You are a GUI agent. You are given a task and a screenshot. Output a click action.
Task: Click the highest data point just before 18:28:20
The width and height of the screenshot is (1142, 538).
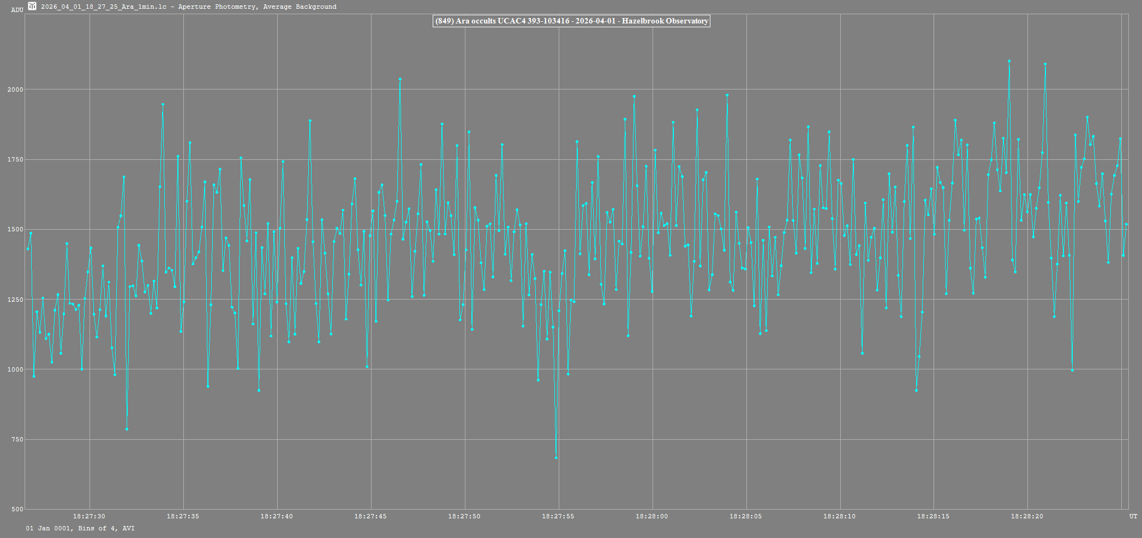pyautogui.click(x=1009, y=61)
